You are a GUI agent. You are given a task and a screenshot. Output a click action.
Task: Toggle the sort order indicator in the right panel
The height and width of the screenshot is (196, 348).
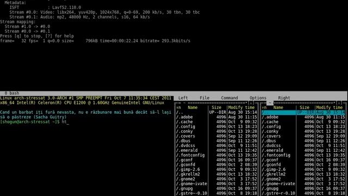tap(264, 108)
